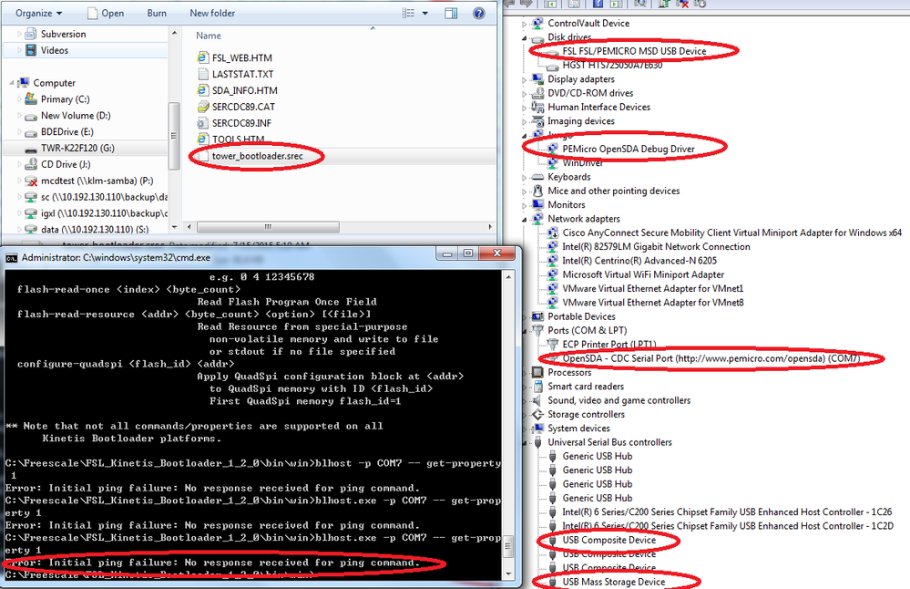The image size is (910, 589).
Task: Select Videos library in navigation pane
Action: pyautogui.click(x=55, y=50)
